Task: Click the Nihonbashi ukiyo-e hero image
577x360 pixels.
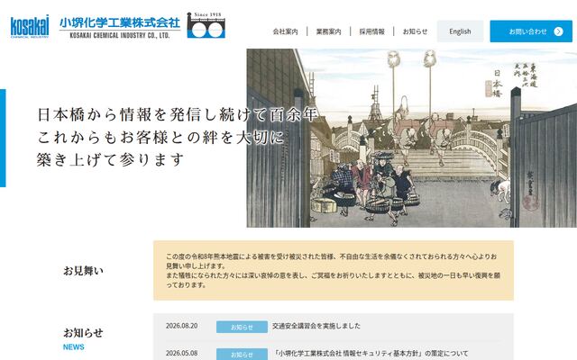Action: [412, 138]
